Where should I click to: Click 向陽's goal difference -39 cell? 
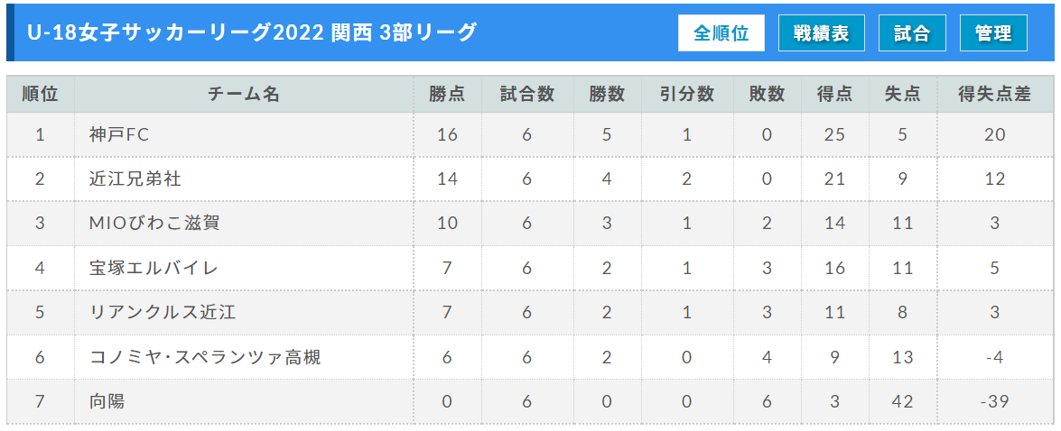(995, 401)
